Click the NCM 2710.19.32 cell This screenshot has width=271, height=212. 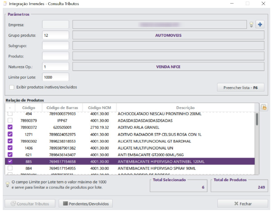(x=100, y=127)
